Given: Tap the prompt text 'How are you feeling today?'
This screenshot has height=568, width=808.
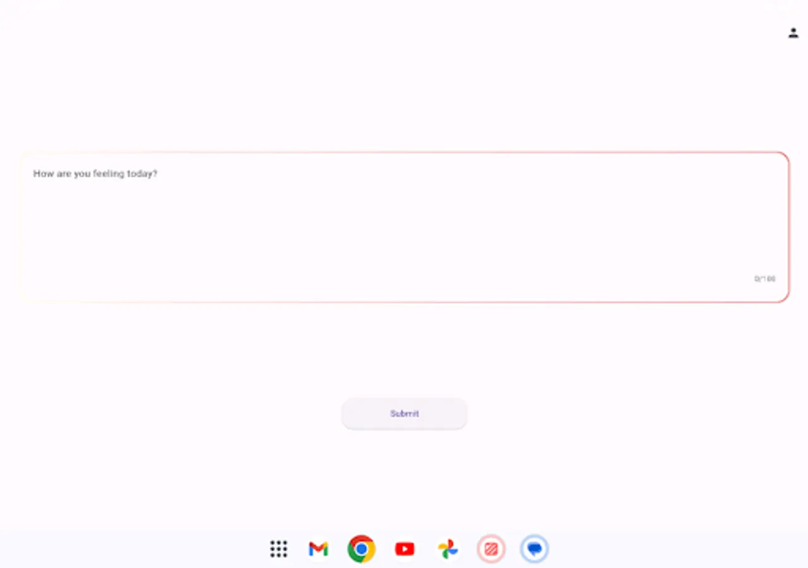Looking at the screenshot, I should point(95,174).
